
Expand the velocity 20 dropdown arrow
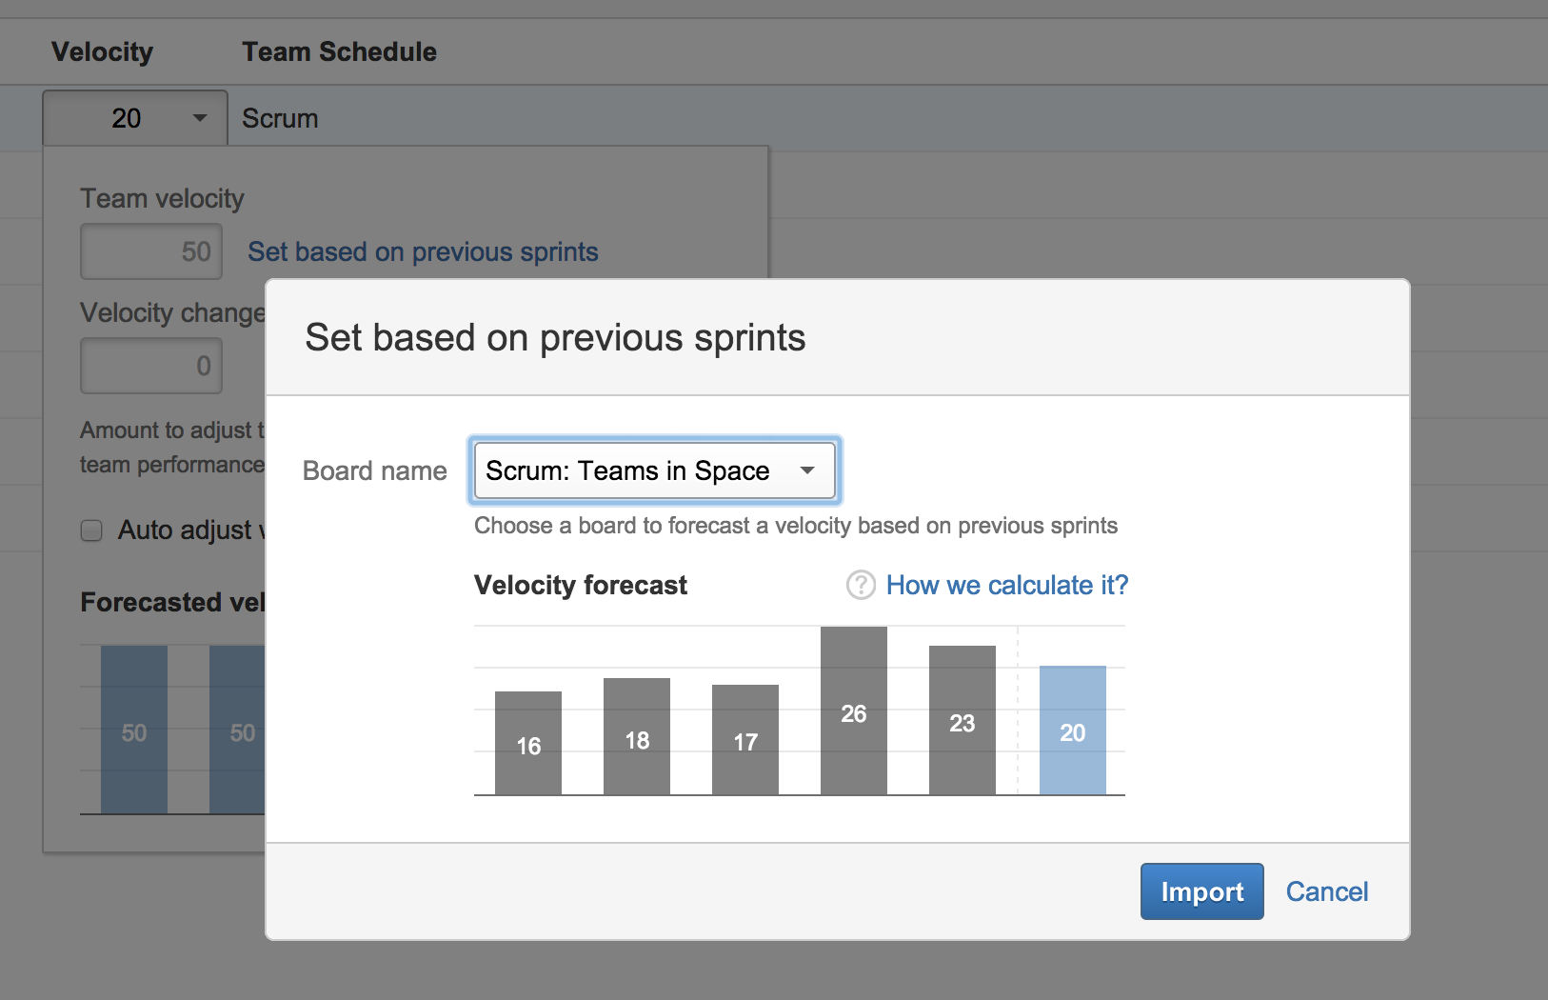tap(200, 118)
